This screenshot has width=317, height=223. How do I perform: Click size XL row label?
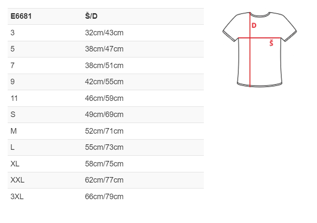coord(15,164)
